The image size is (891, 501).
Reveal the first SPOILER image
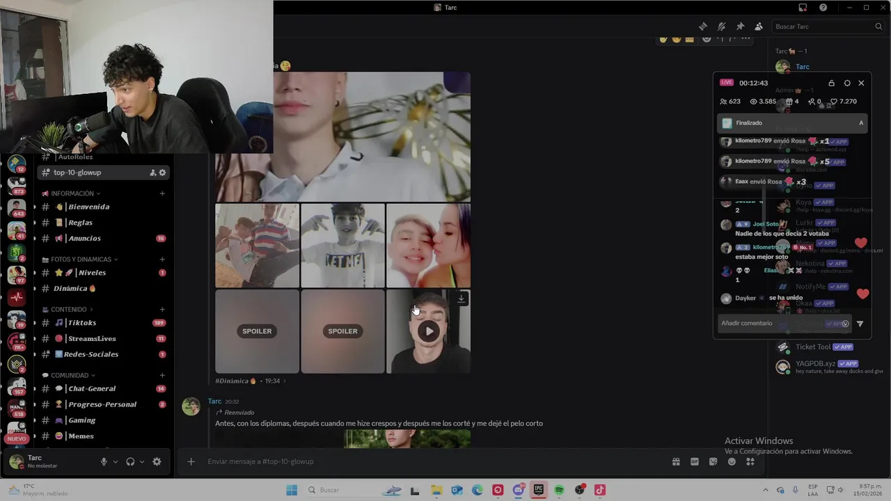tap(257, 331)
